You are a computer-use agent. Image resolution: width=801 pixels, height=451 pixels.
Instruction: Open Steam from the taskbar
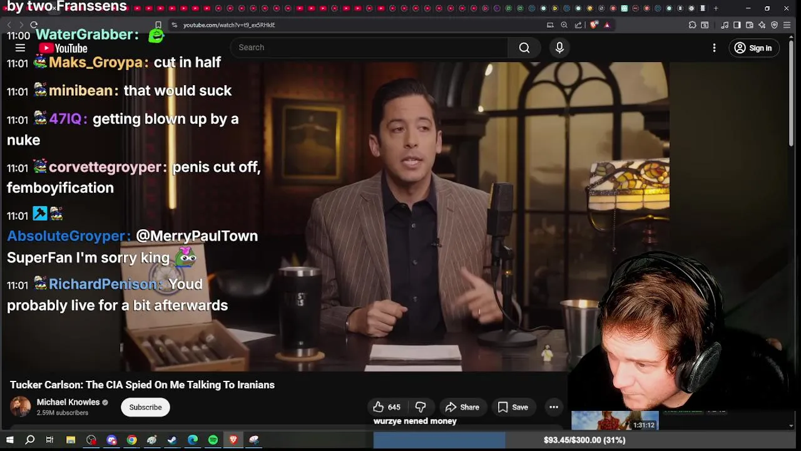pos(172,440)
